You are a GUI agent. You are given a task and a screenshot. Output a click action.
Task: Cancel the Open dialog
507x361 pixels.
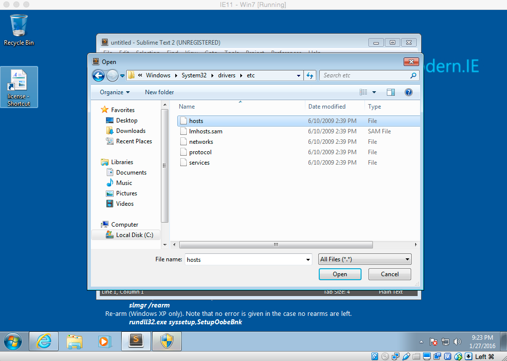[x=390, y=274]
